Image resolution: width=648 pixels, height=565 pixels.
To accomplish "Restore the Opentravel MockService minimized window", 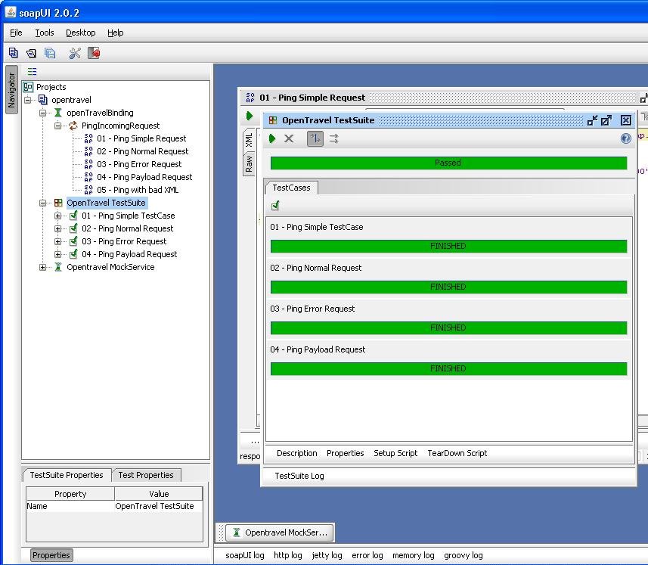I will coord(279,532).
